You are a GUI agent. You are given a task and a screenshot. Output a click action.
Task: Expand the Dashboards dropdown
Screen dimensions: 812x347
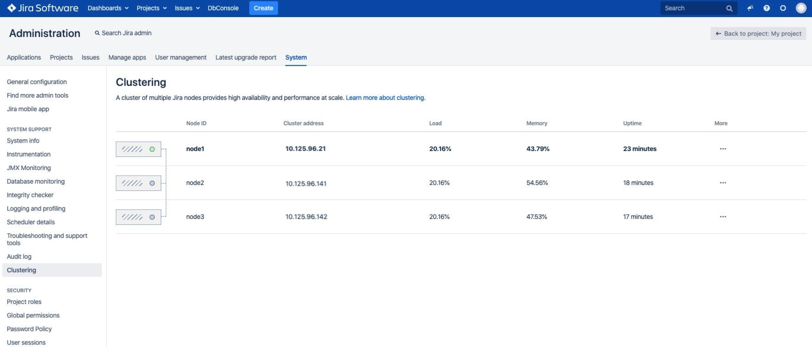(x=108, y=8)
